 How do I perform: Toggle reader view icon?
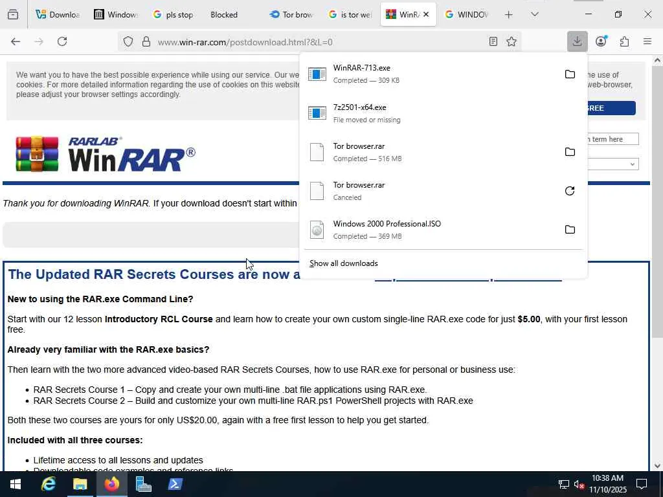[x=493, y=41]
